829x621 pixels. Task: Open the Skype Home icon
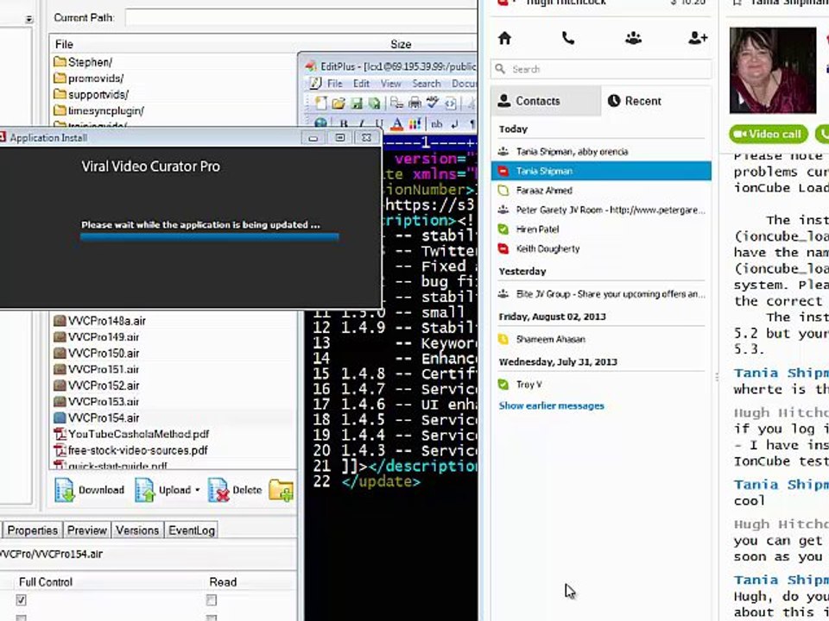tap(504, 38)
